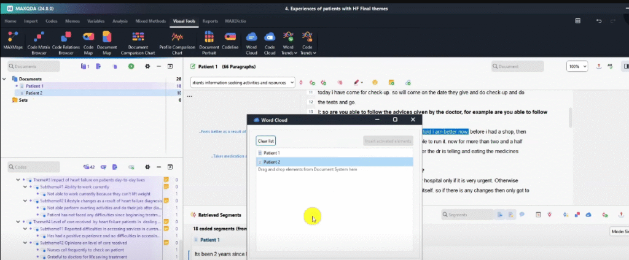This screenshot has width=629, height=260.
Task: Open highlighter color dropdown in document toolbar
Action: (x=362, y=83)
